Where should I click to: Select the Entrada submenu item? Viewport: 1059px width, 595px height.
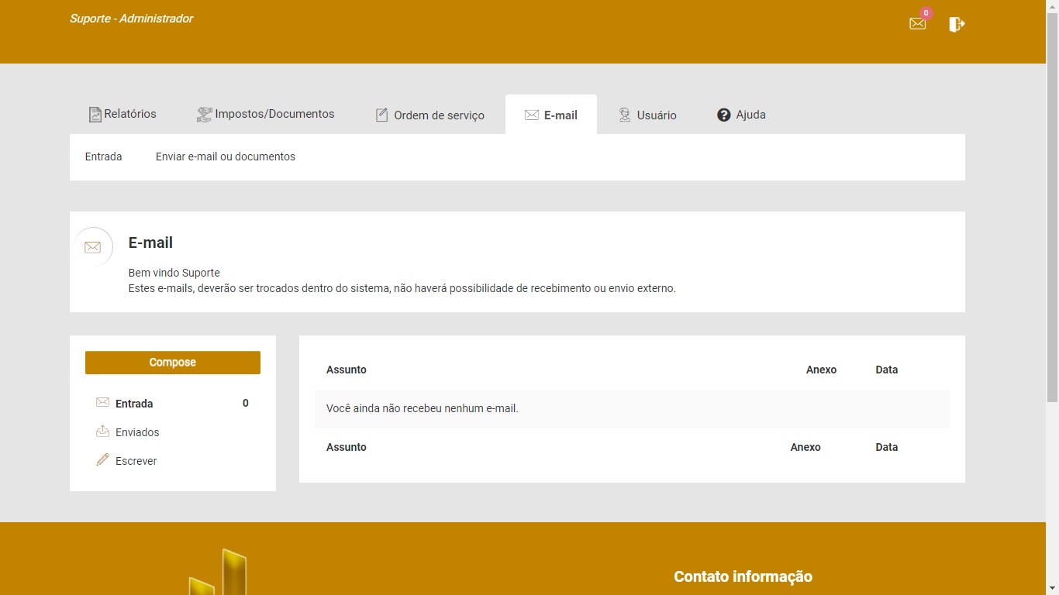click(103, 156)
